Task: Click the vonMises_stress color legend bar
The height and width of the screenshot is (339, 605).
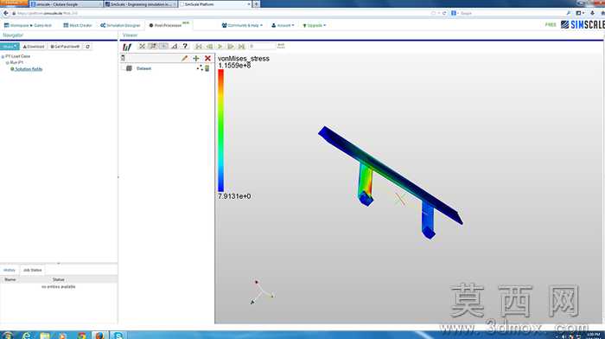Action: (x=220, y=131)
